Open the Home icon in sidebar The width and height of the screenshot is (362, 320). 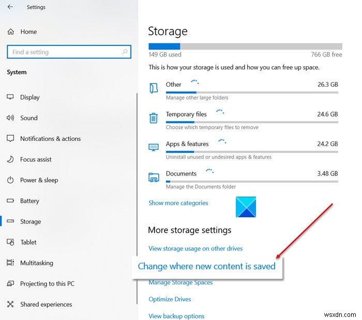11,31
